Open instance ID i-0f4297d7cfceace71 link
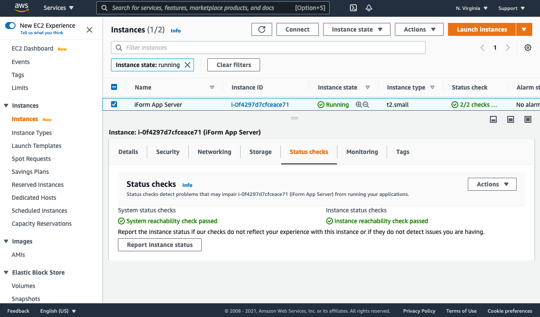 tap(260, 105)
